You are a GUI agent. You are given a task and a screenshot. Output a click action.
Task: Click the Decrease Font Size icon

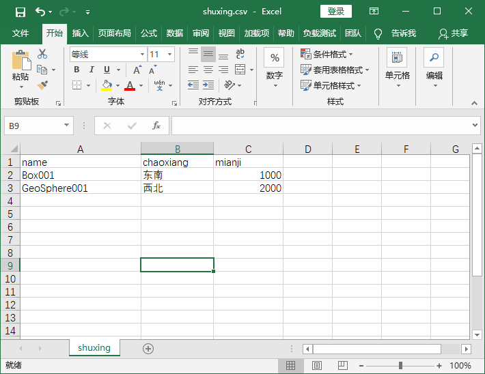coord(153,70)
